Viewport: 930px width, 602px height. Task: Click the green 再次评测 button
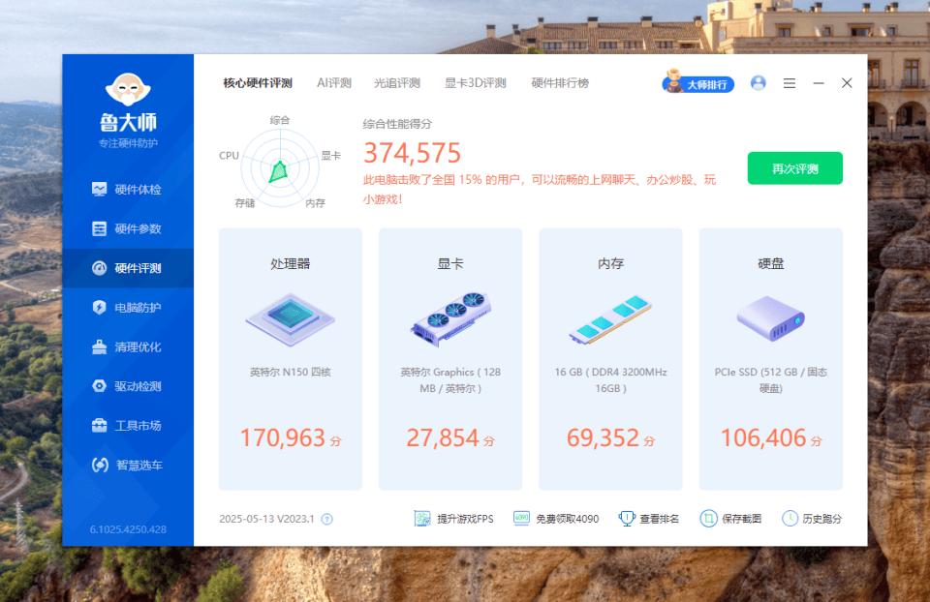click(794, 168)
